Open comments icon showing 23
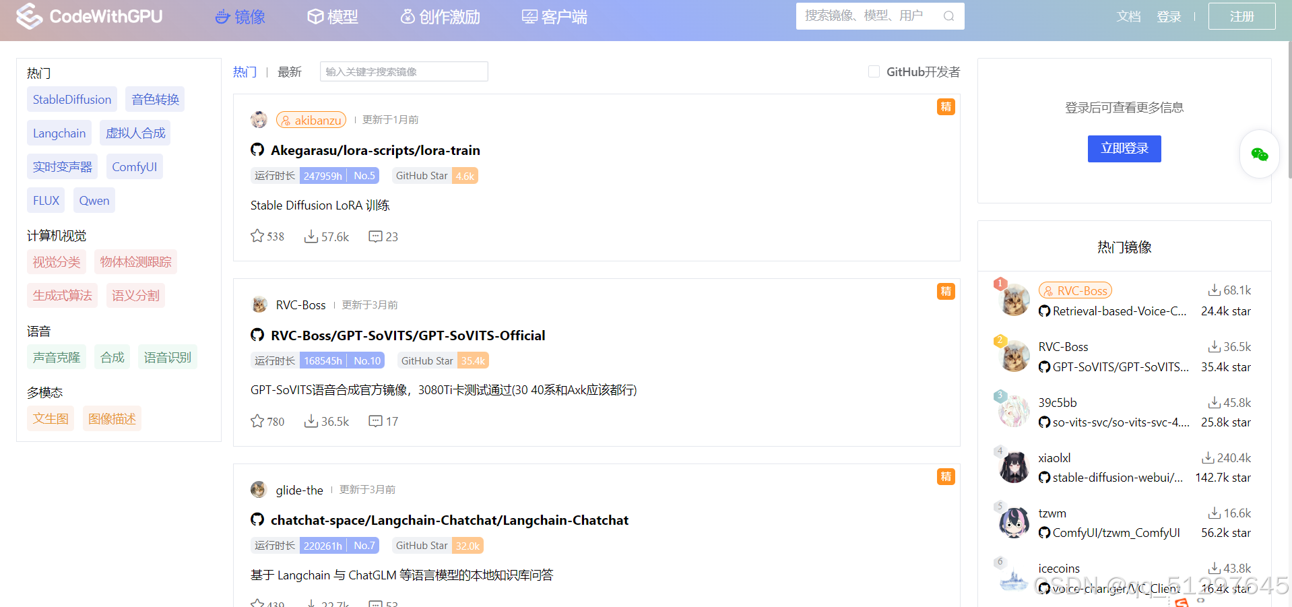The image size is (1292, 607). tap(375, 236)
